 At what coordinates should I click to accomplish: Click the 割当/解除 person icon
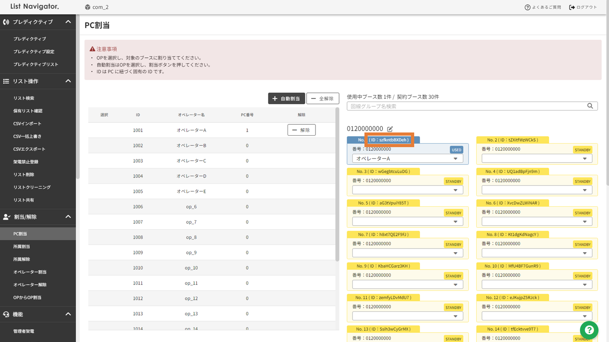click(x=6, y=217)
